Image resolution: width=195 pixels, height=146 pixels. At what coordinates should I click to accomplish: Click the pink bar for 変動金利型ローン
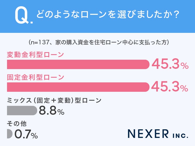click(78, 64)
